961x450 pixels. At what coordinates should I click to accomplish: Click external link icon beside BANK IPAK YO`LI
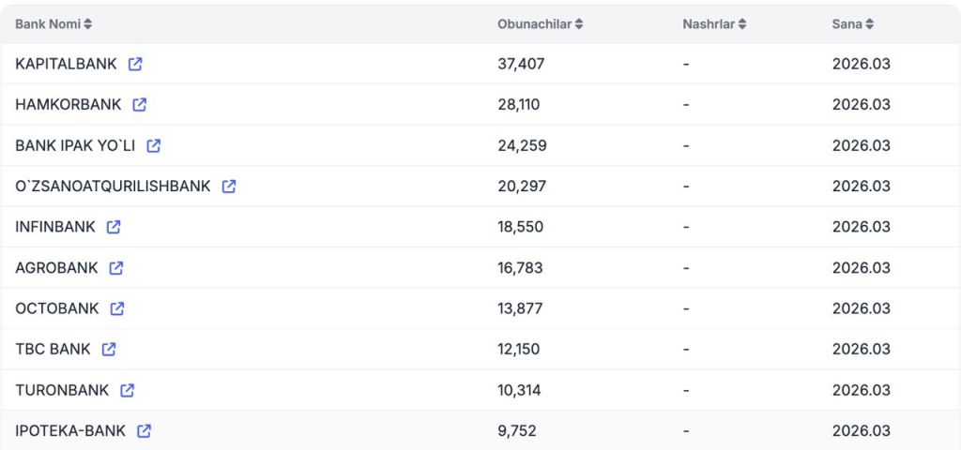(154, 145)
